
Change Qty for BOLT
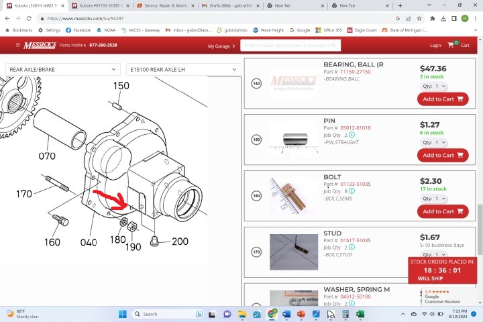(x=434, y=199)
